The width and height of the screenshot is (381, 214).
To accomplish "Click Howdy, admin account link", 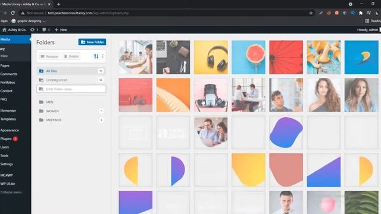I will click(368, 30).
